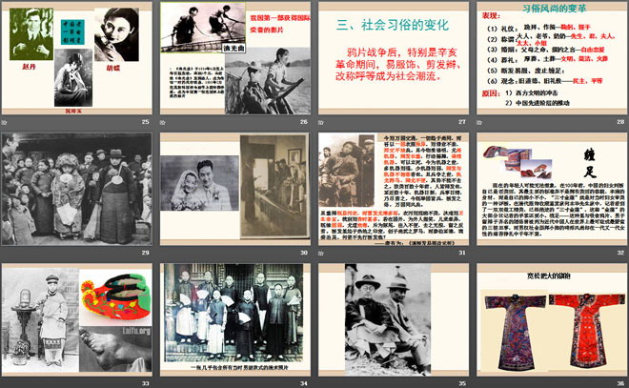Select slide 36 titled 宽松肥大的旗袍

coord(552,319)
